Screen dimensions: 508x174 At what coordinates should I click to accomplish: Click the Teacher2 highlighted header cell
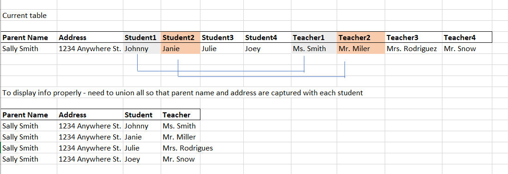pos(361,37)
